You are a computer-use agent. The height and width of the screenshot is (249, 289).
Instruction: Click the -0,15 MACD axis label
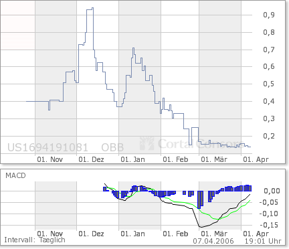point(269,225)
